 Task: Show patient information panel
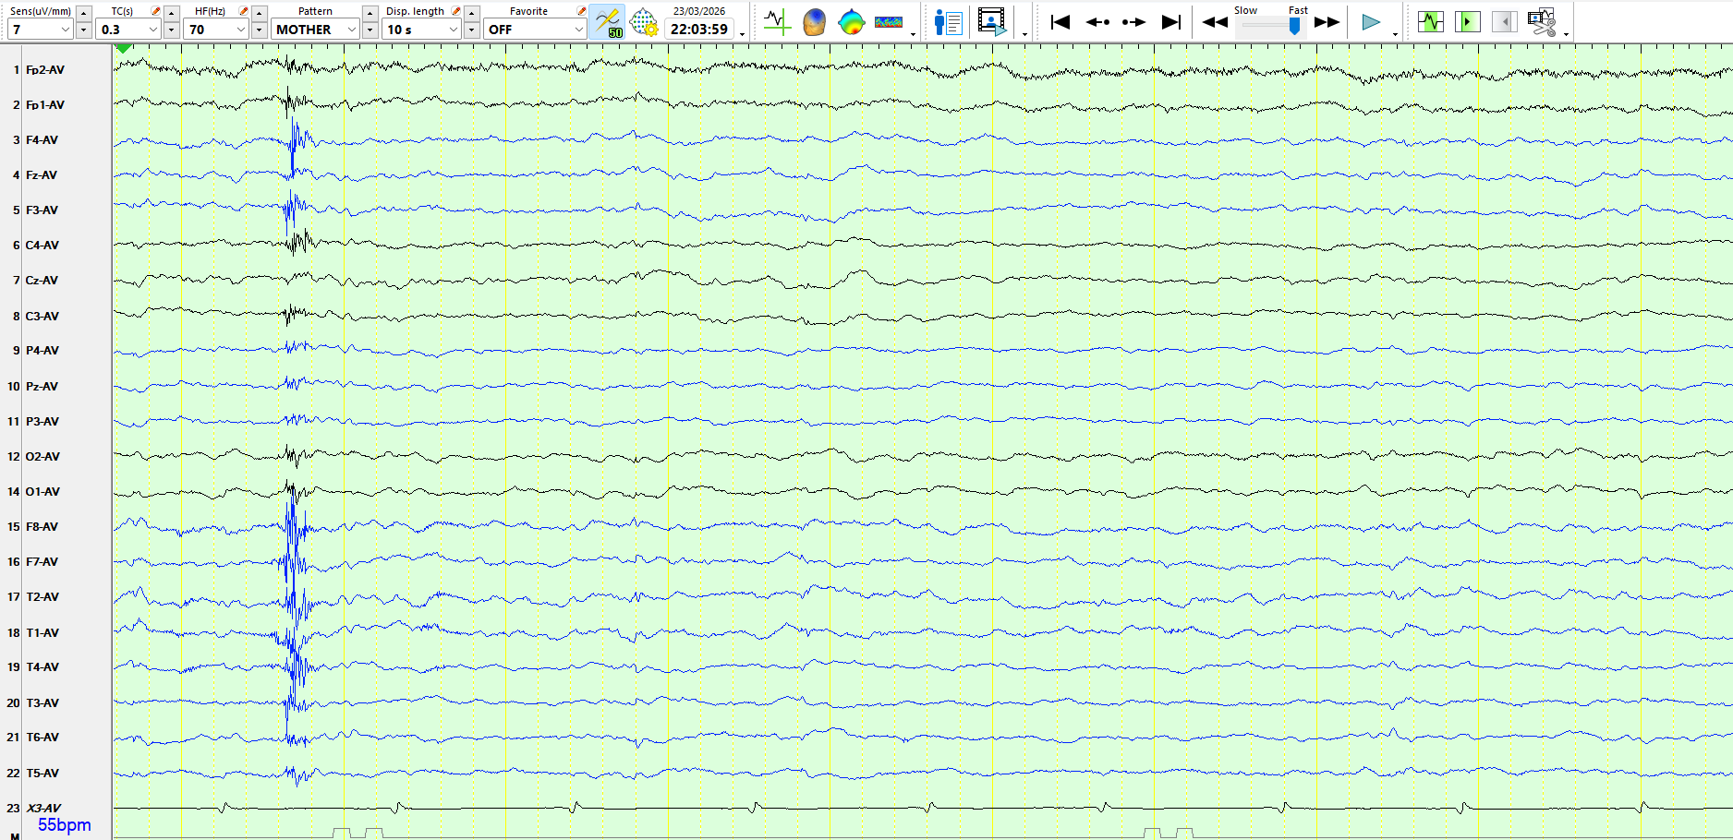pyautogui.click(x=948, y=22)
